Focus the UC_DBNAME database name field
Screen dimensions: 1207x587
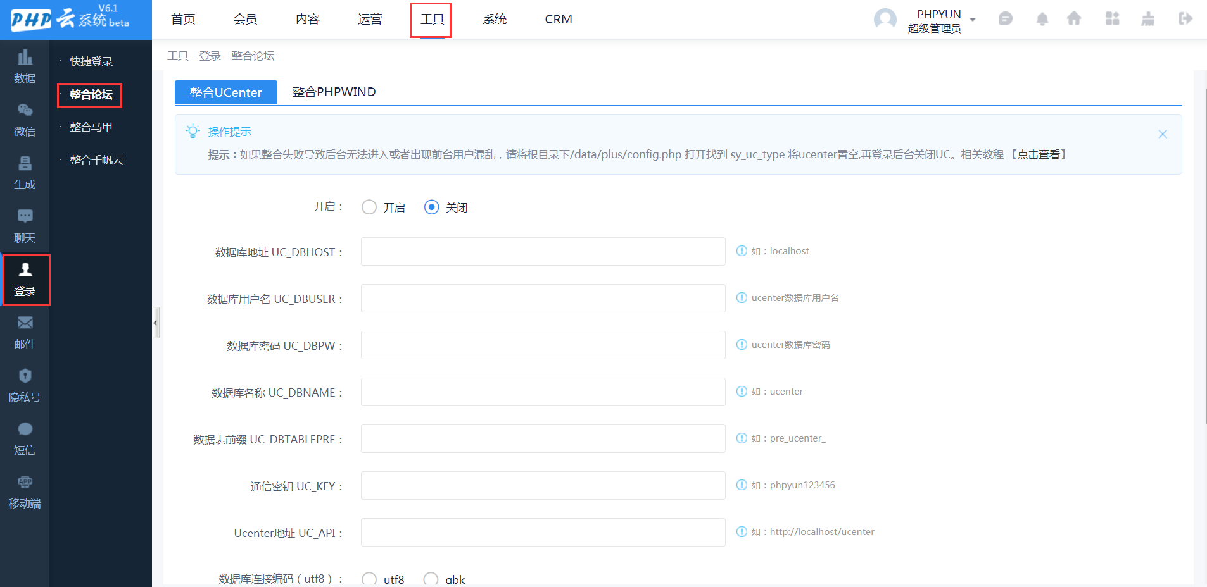[543, 392]
